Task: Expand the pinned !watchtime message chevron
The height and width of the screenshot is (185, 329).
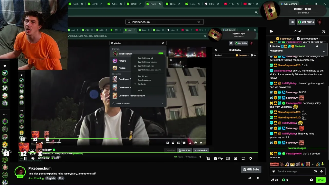Action: [x=324, y=52]
